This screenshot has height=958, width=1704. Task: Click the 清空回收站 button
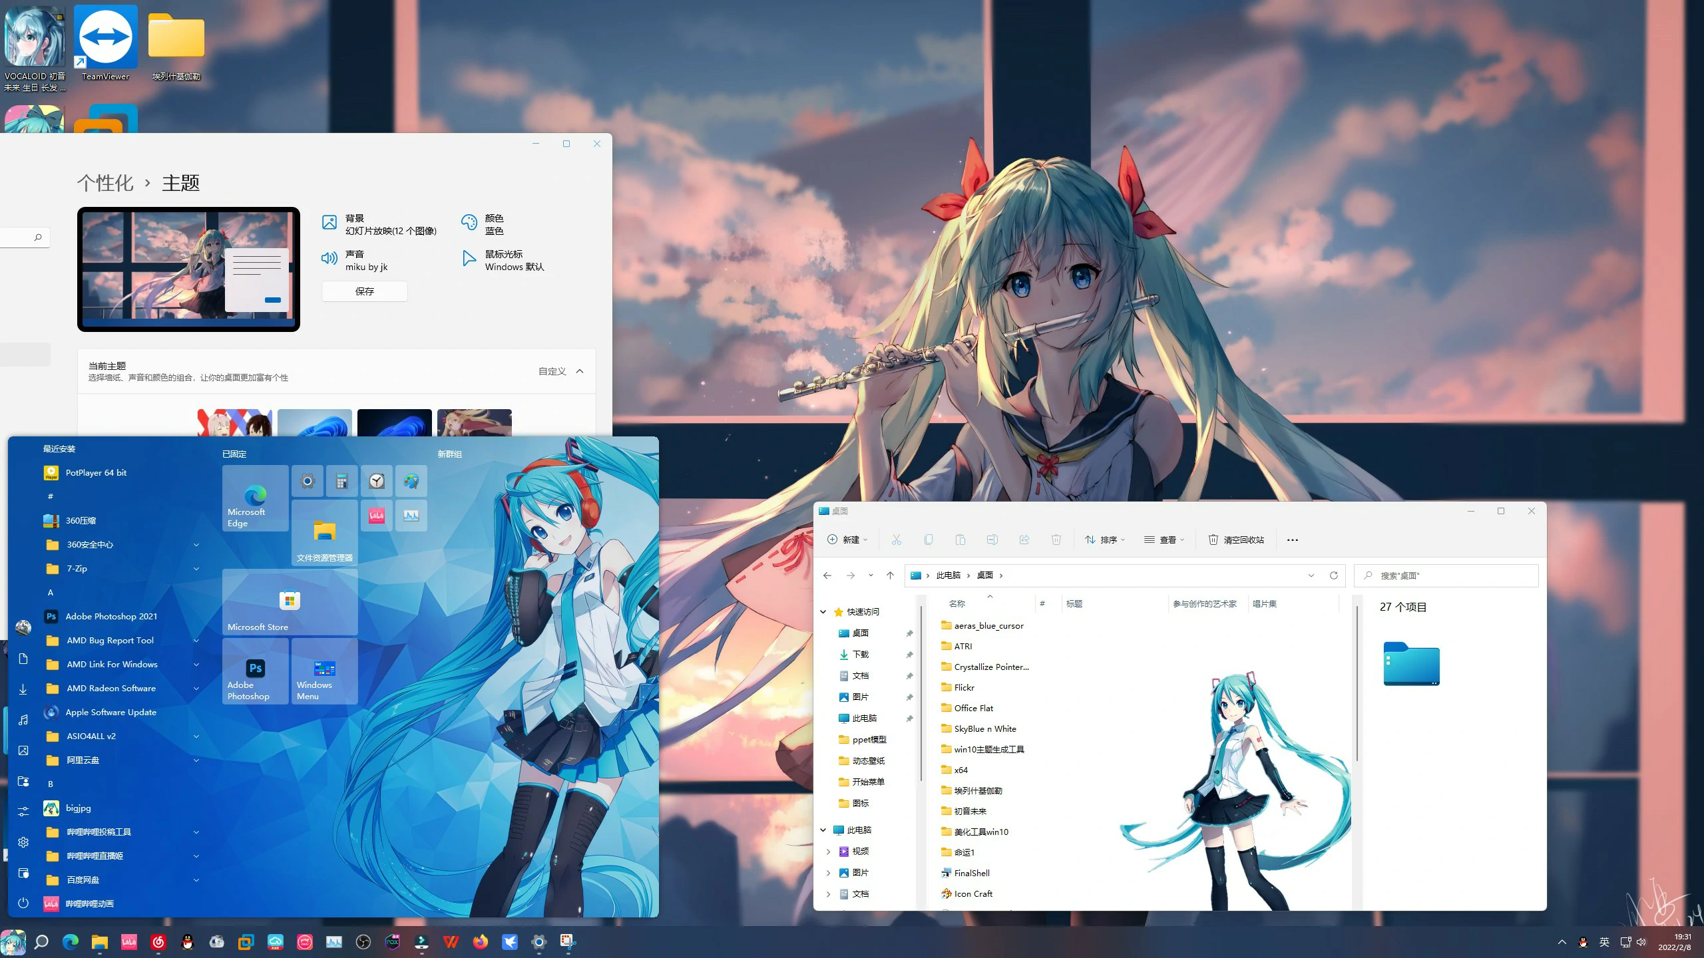coord(1236,540)
